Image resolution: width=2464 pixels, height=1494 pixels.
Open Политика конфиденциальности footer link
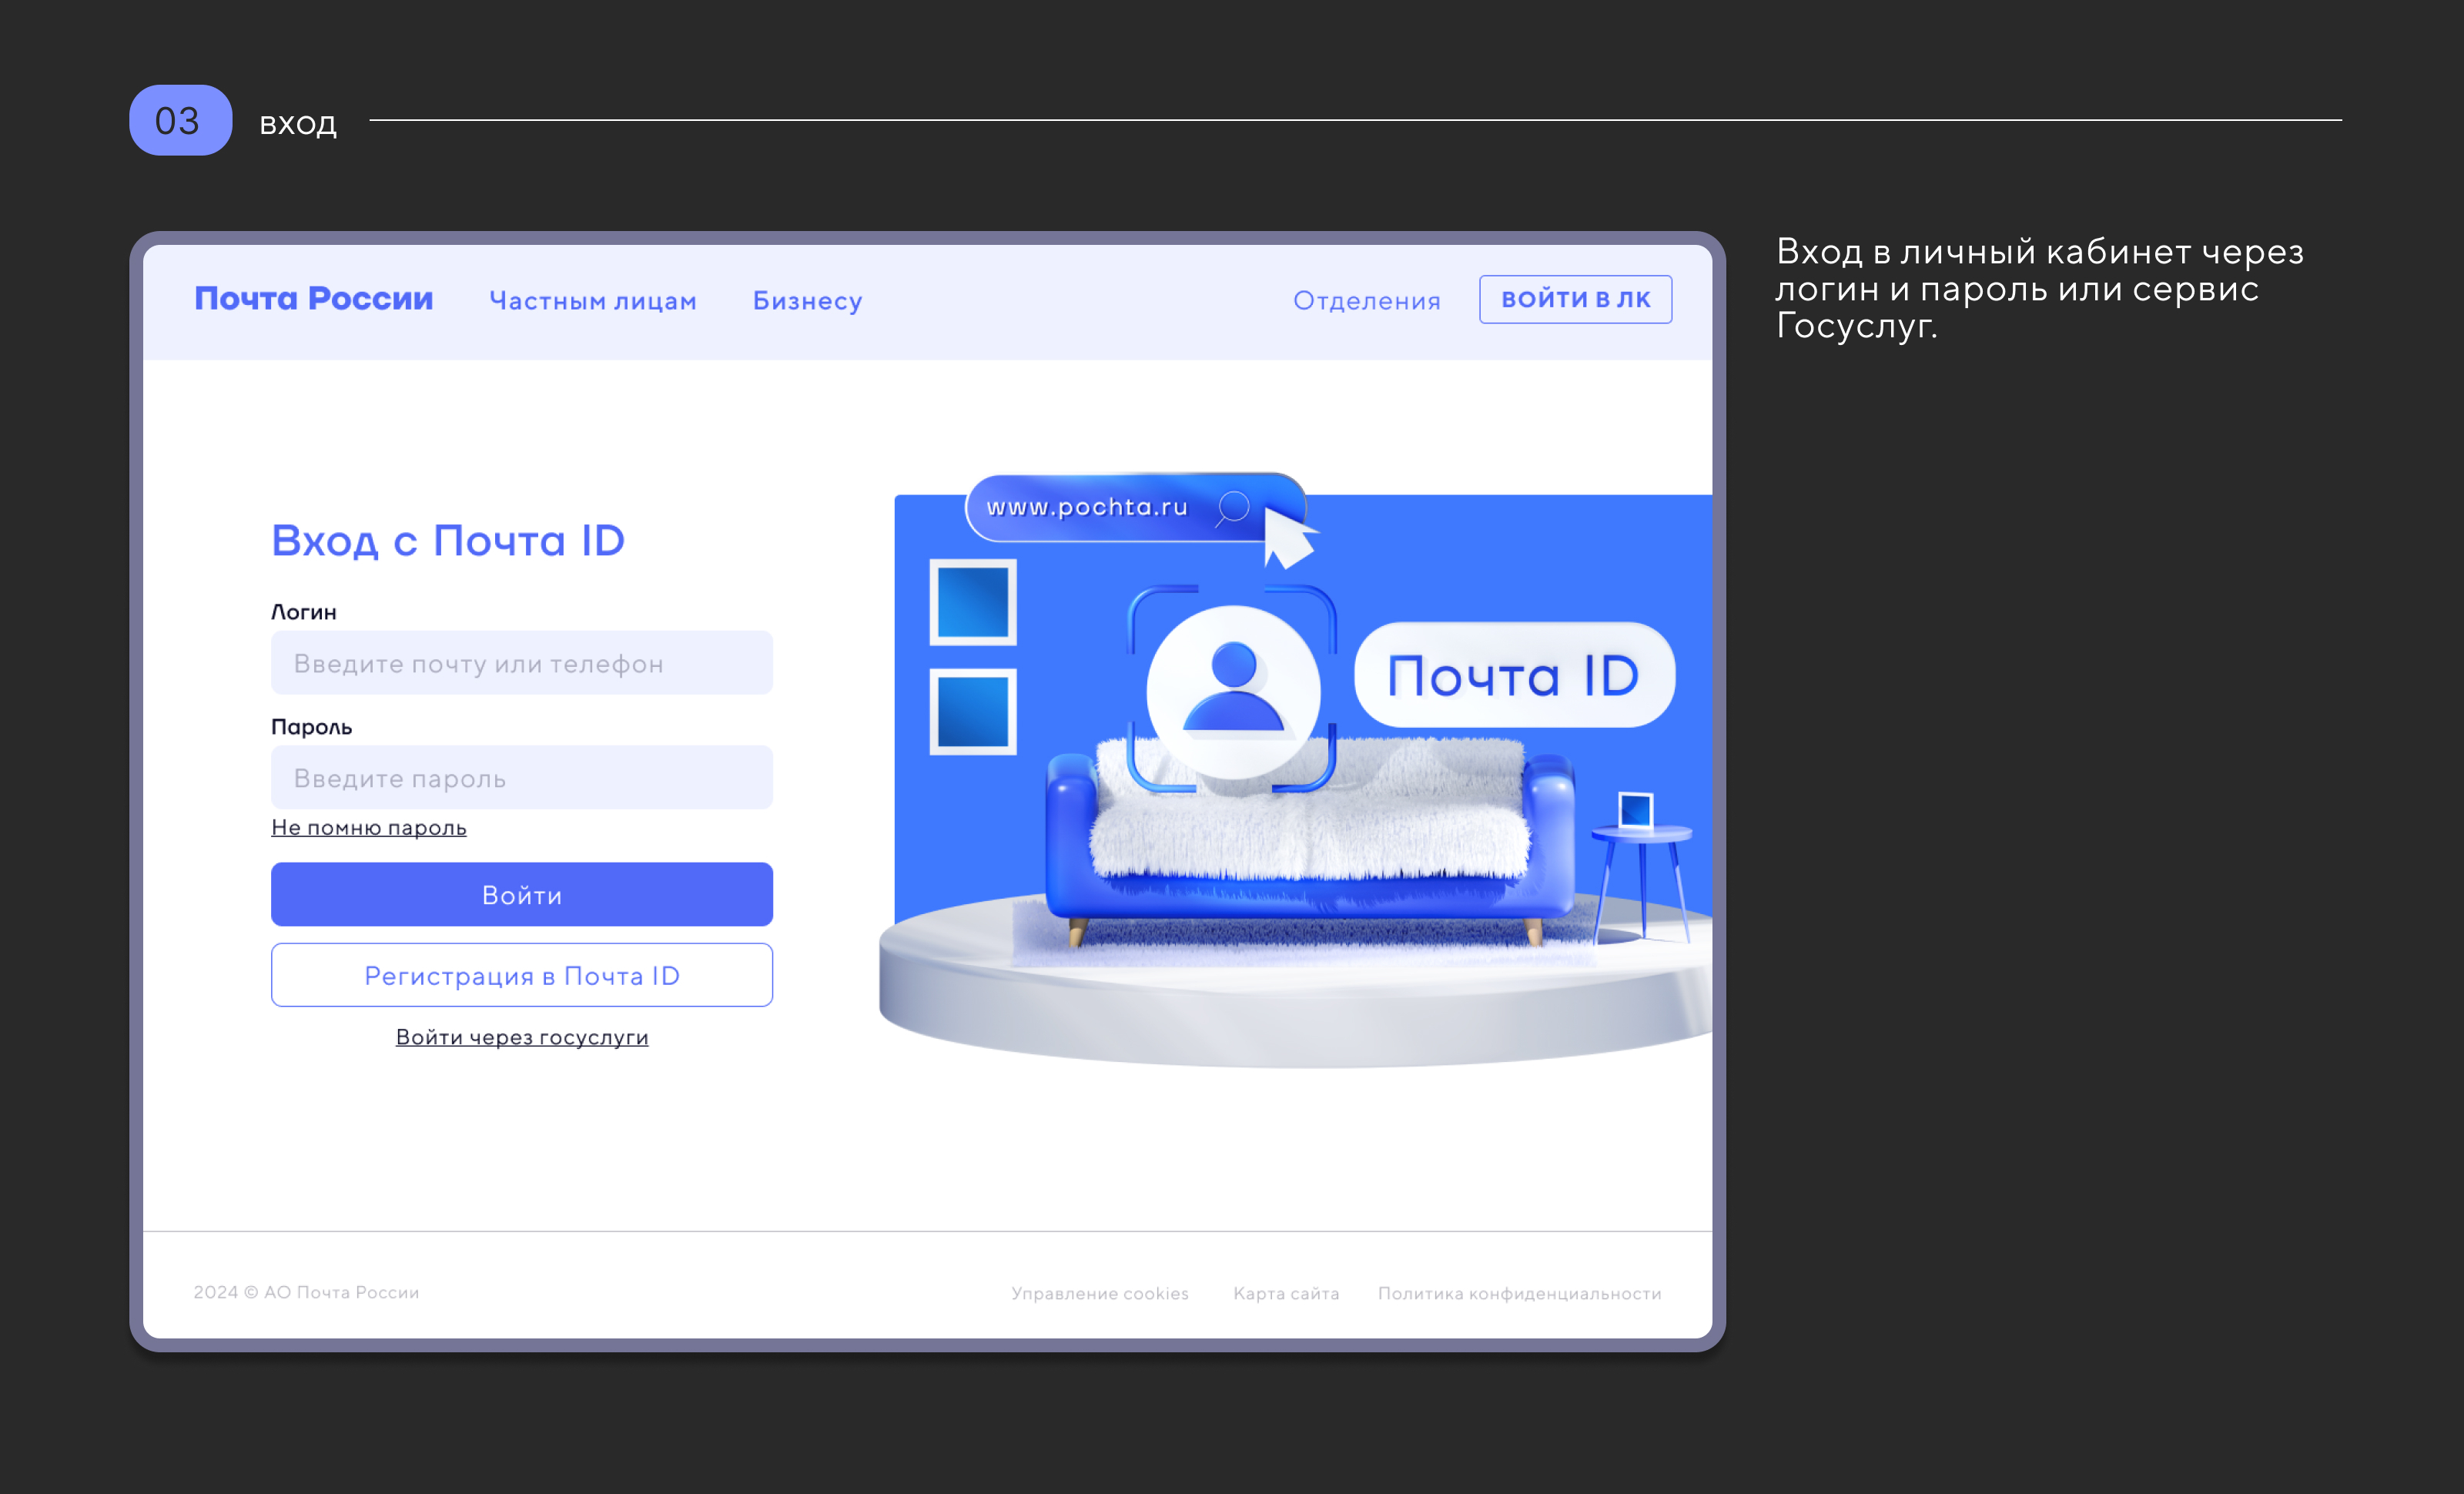click(x=1519, y=1293)
